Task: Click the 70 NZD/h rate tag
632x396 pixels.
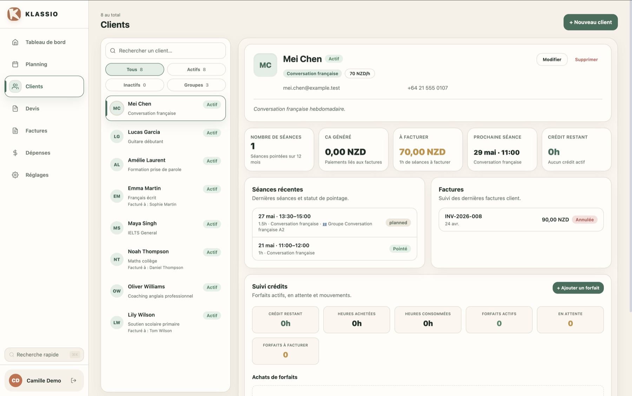Action: click(x=360, y=73)
